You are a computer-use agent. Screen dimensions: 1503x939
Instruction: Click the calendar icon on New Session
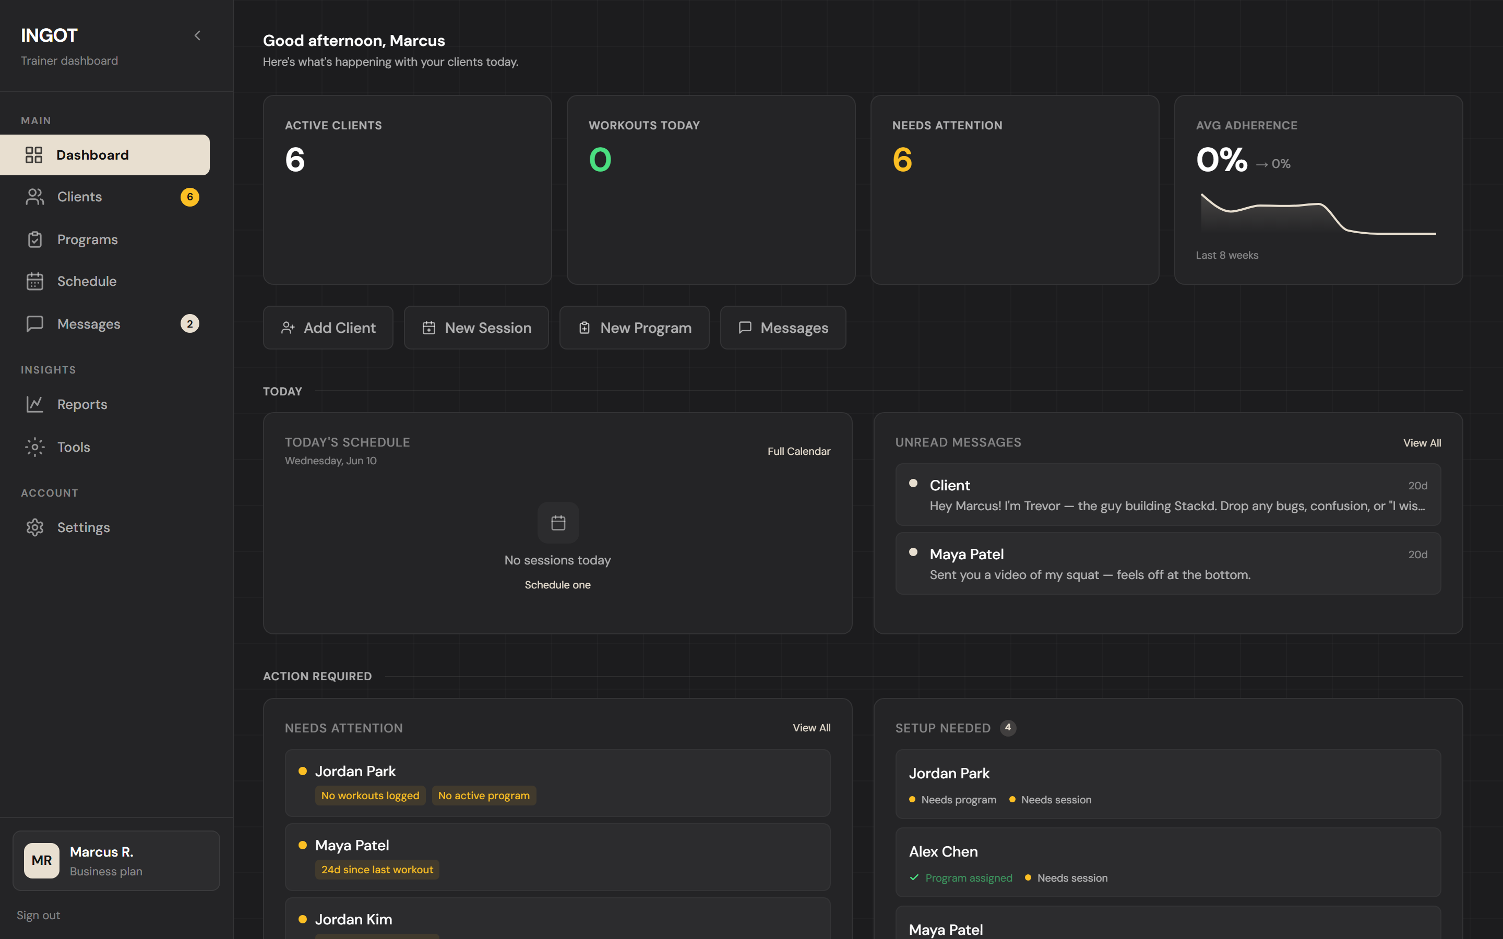pyautogui.click(x=429, y=328)
